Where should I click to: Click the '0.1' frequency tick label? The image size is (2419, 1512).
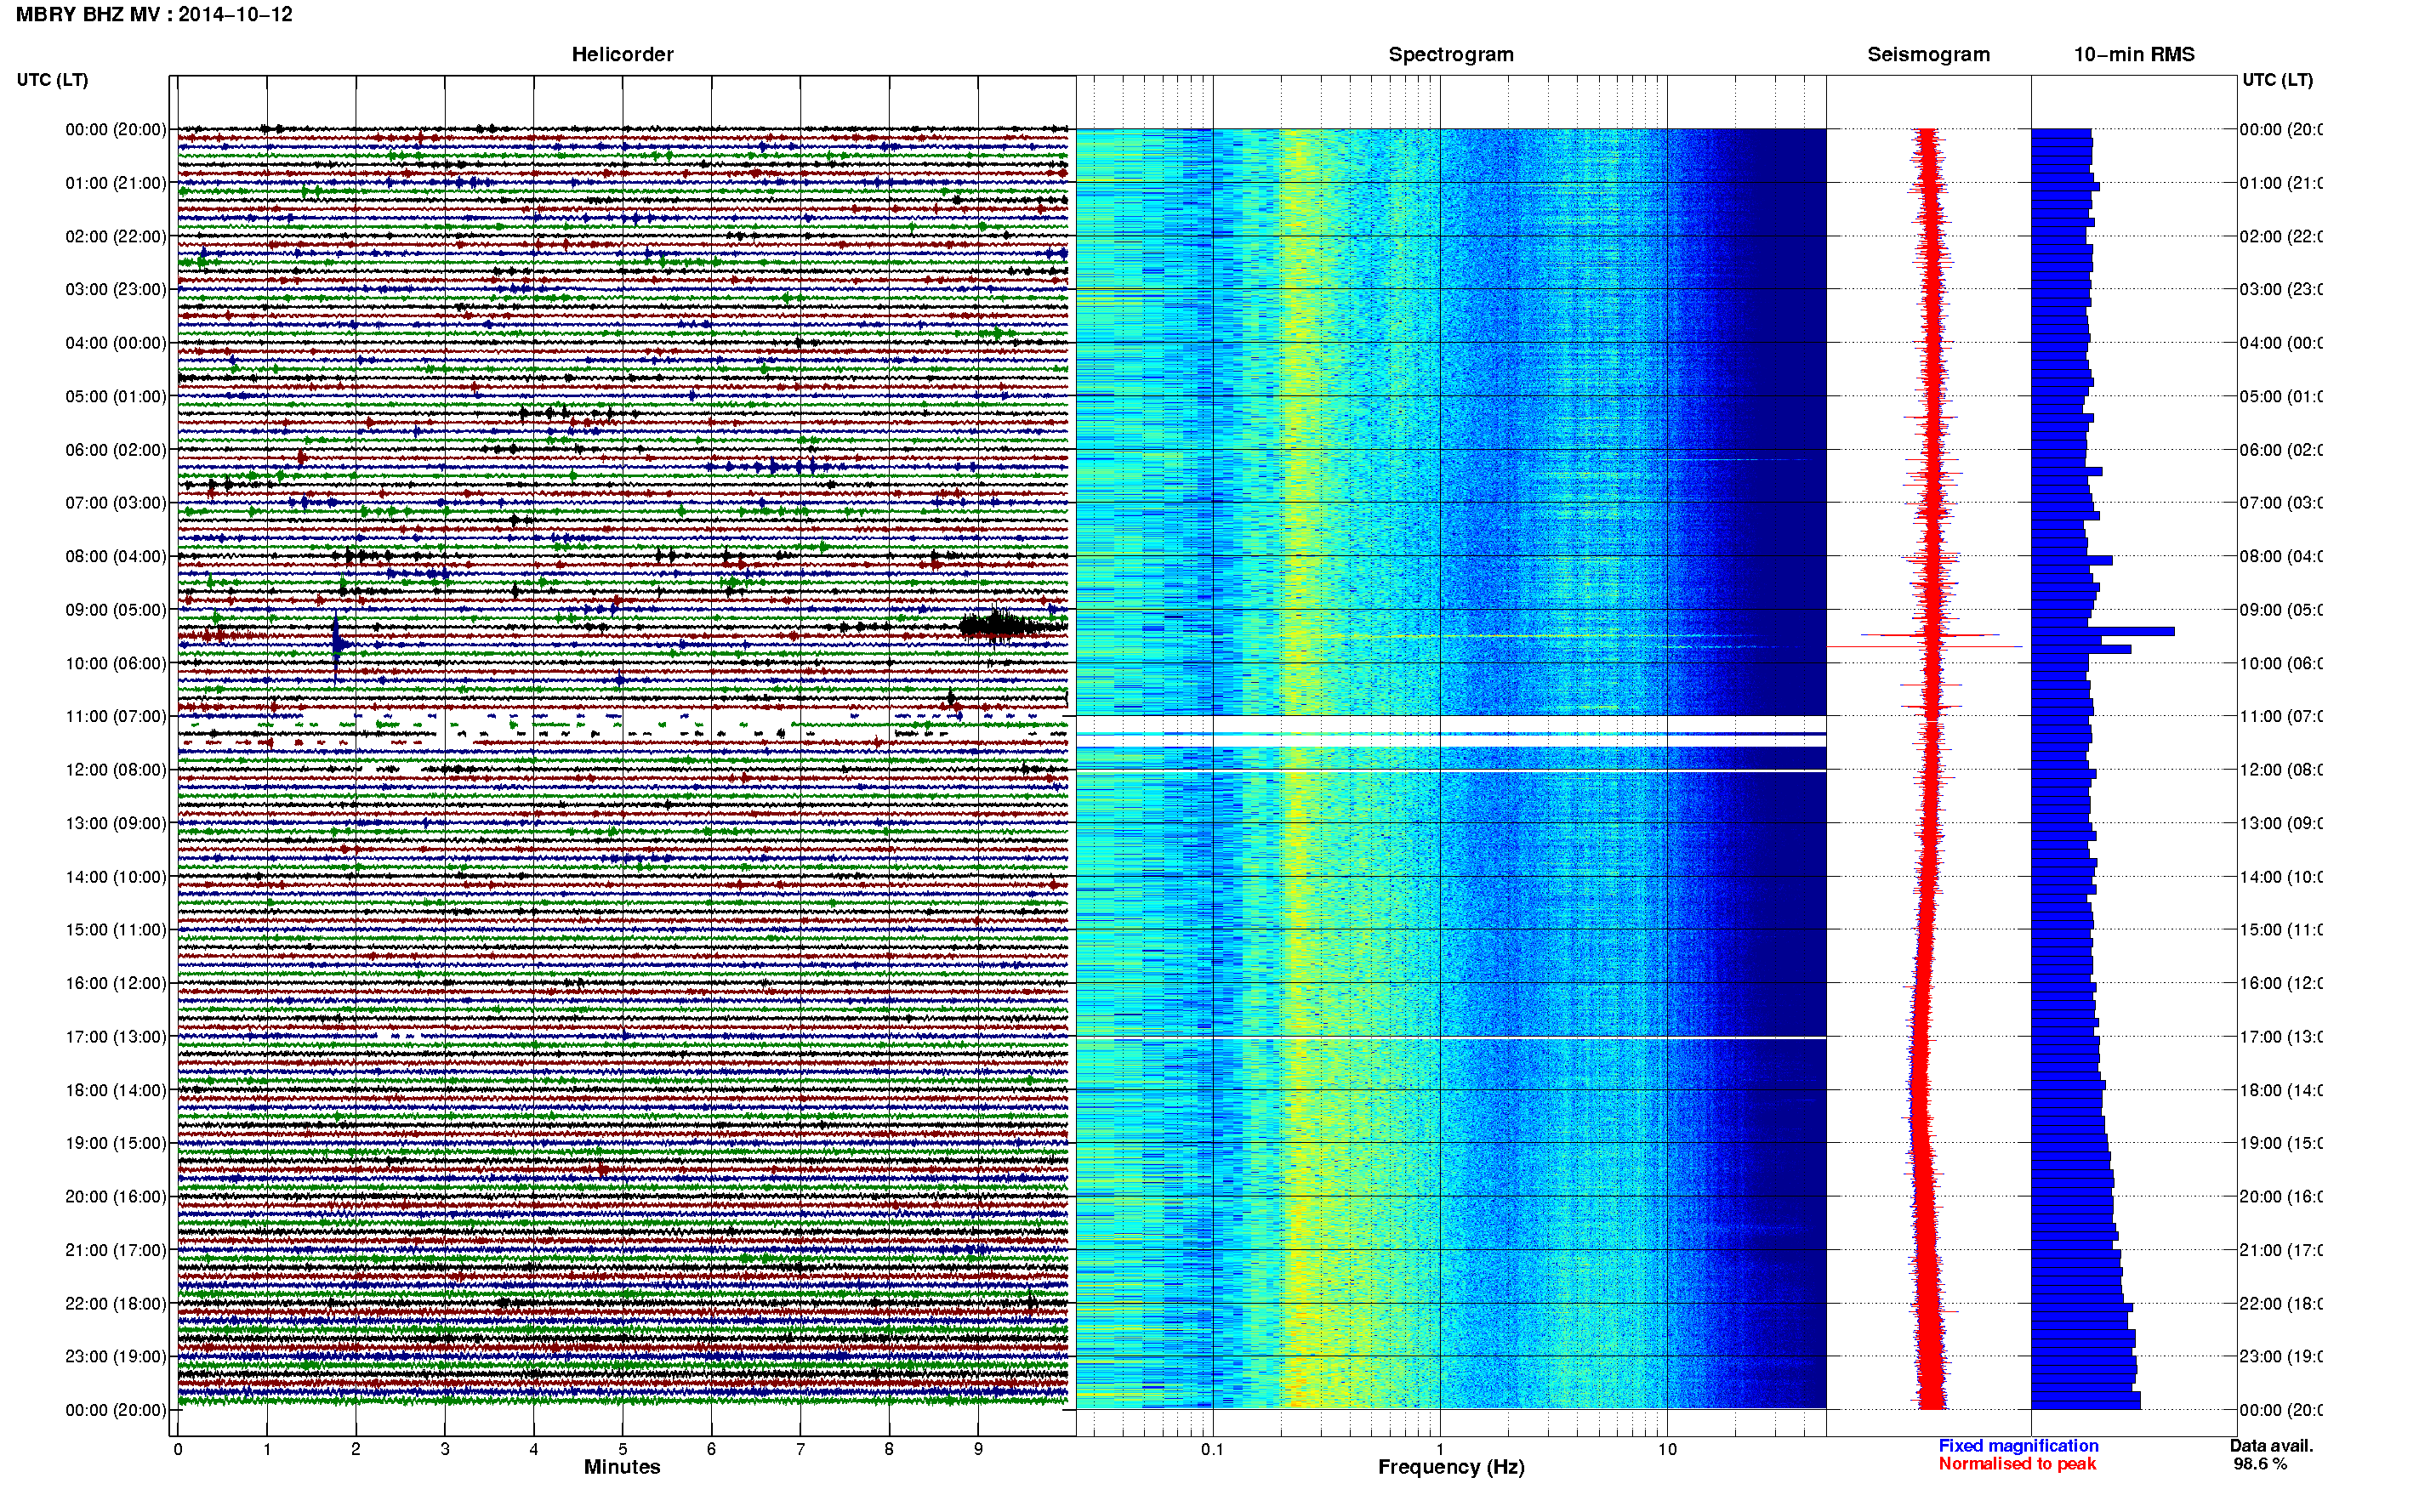coord(1212,1449)
